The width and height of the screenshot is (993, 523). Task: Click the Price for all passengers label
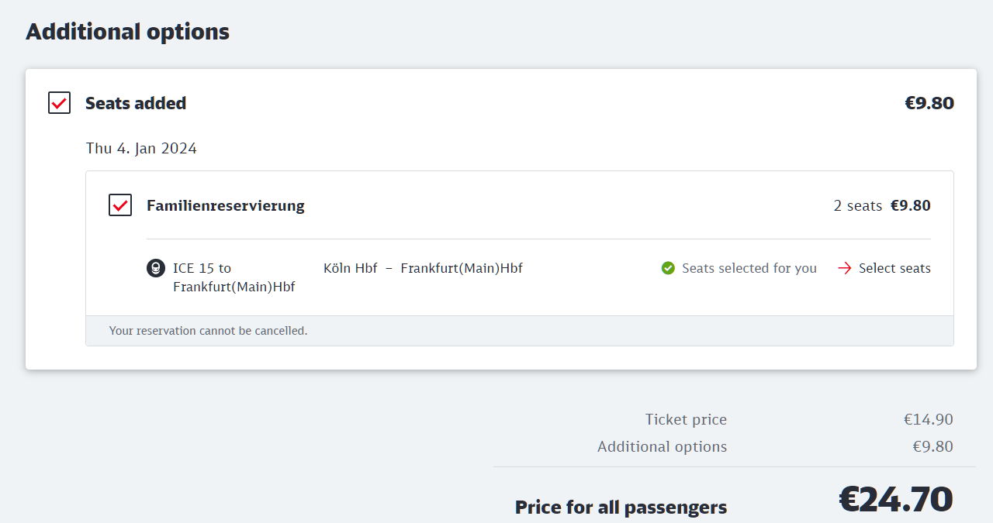pyautogui.click(x=621, y=508)
